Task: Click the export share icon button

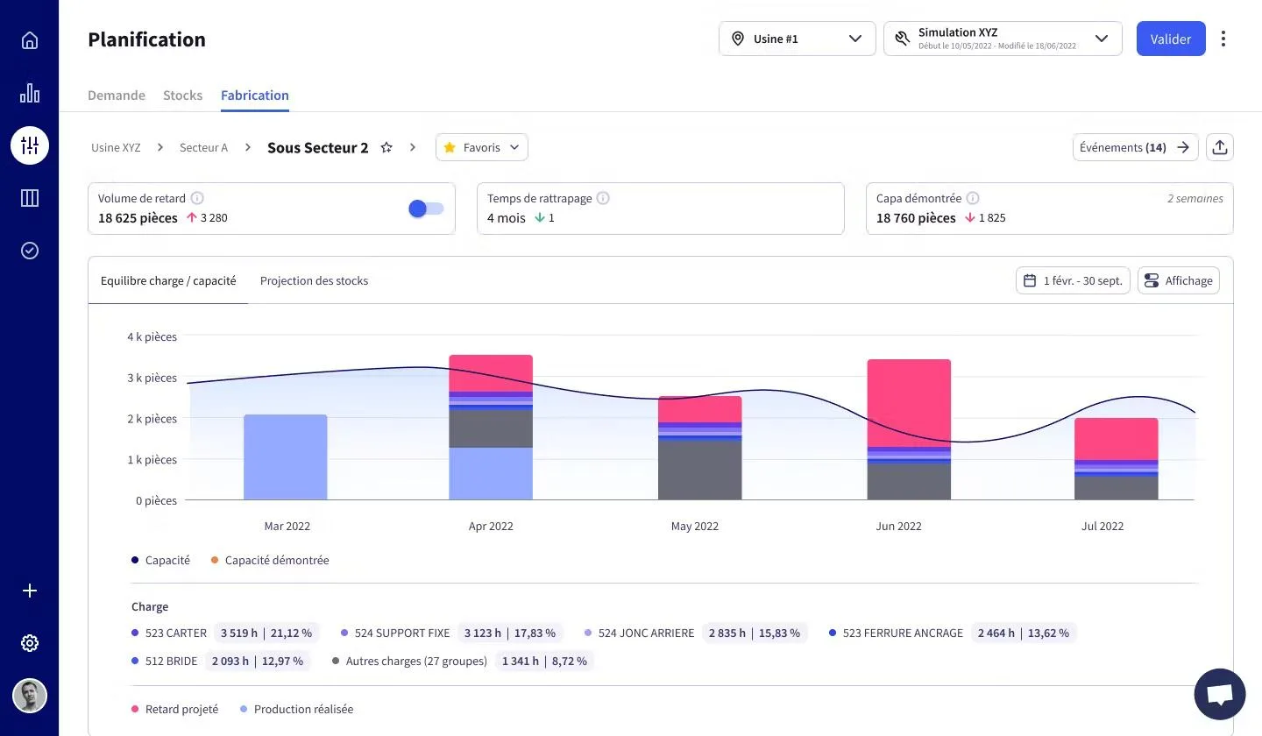Action: [x=1220, y=147]
